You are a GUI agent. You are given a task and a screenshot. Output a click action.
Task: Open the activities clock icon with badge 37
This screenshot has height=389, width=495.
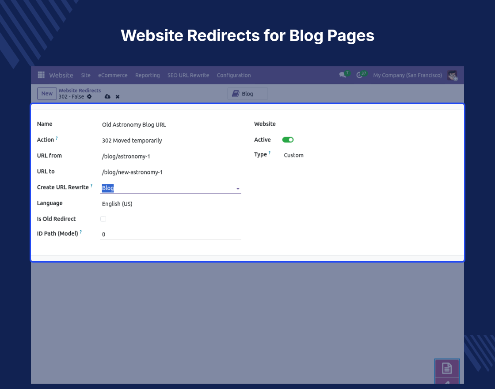[x=359, y=75]
